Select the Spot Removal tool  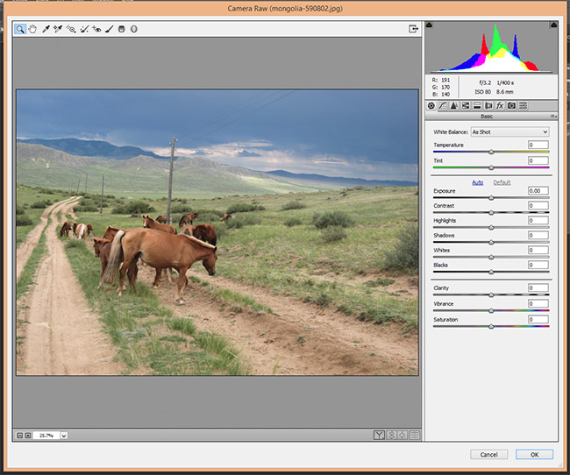click(x=84, y=29)
